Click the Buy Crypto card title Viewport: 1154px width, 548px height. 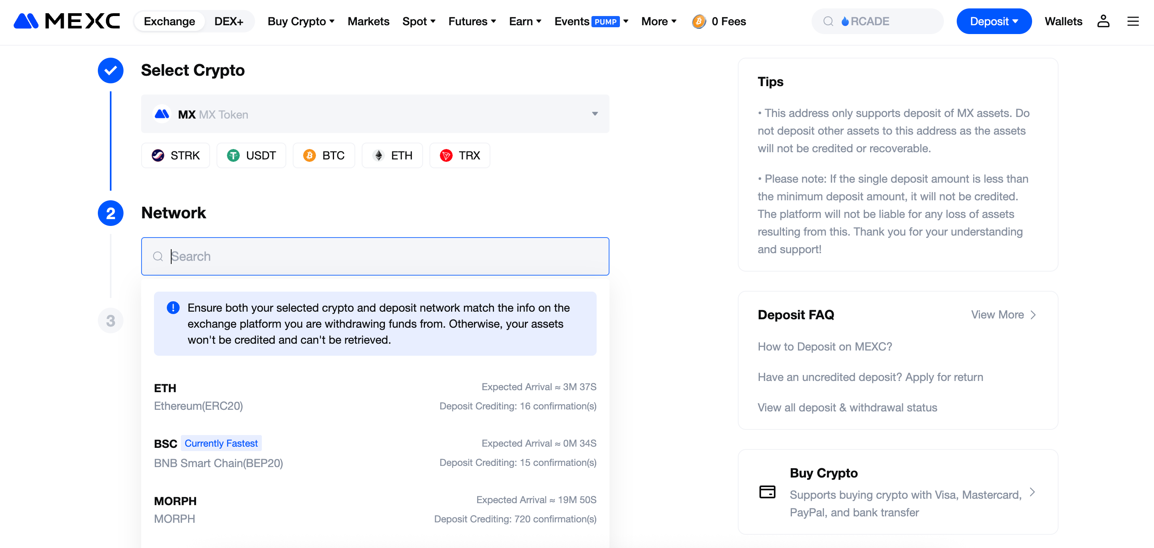(x=823, y=473)
